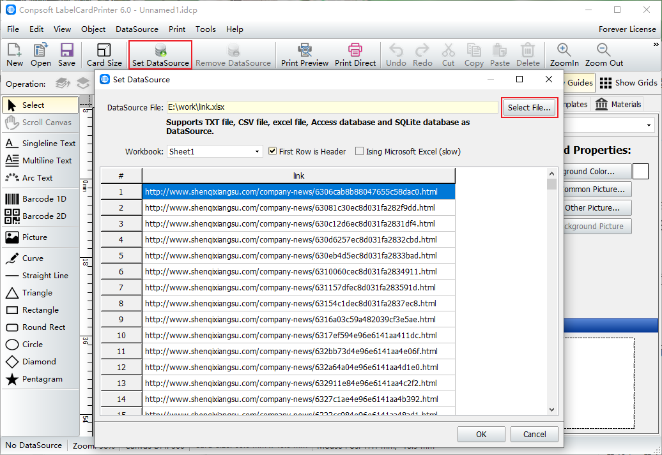Select row 5 link ending 2833bad.html
Screen dimensions: 662x455
pos(298,255)
